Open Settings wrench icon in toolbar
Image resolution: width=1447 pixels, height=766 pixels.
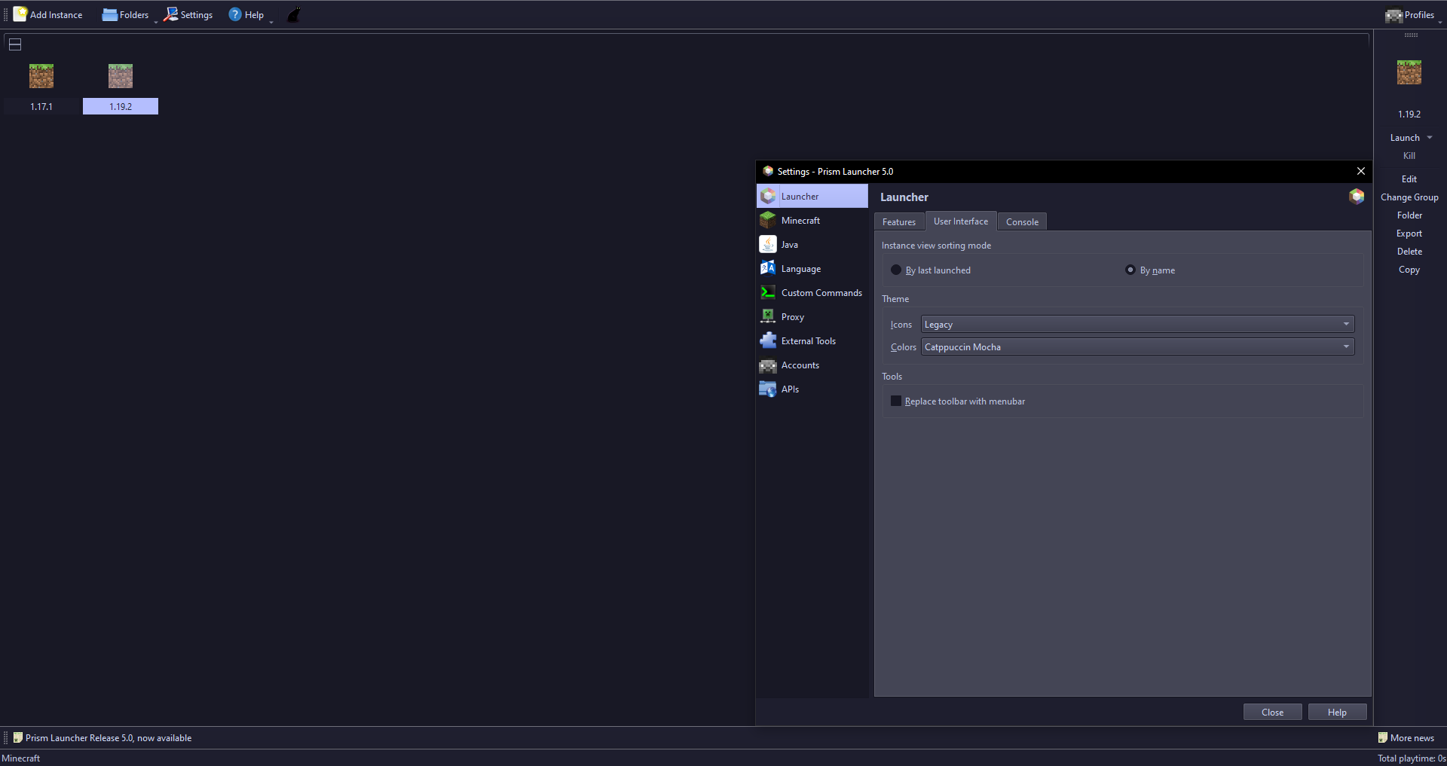point(171,14)
